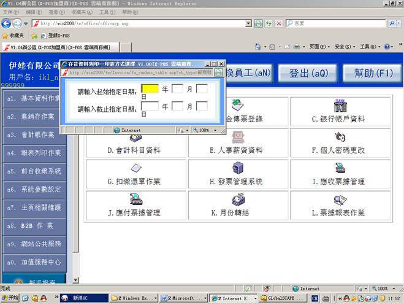The width and height of the screenshot is (404, 304).
Task: Click the Windows 开始 start button
Action: tap(10, 298)
